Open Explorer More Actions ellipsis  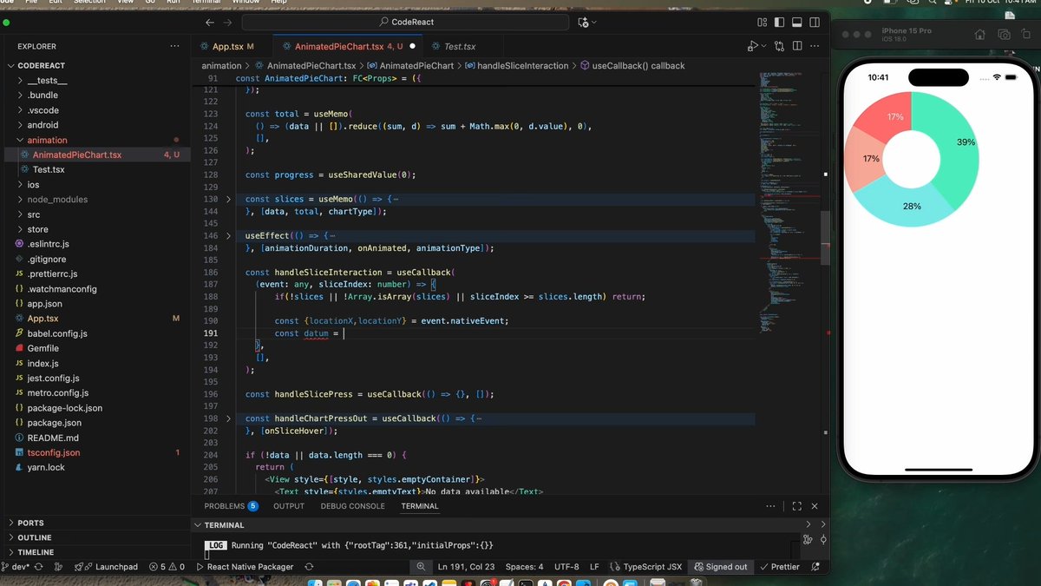[174, 47]
